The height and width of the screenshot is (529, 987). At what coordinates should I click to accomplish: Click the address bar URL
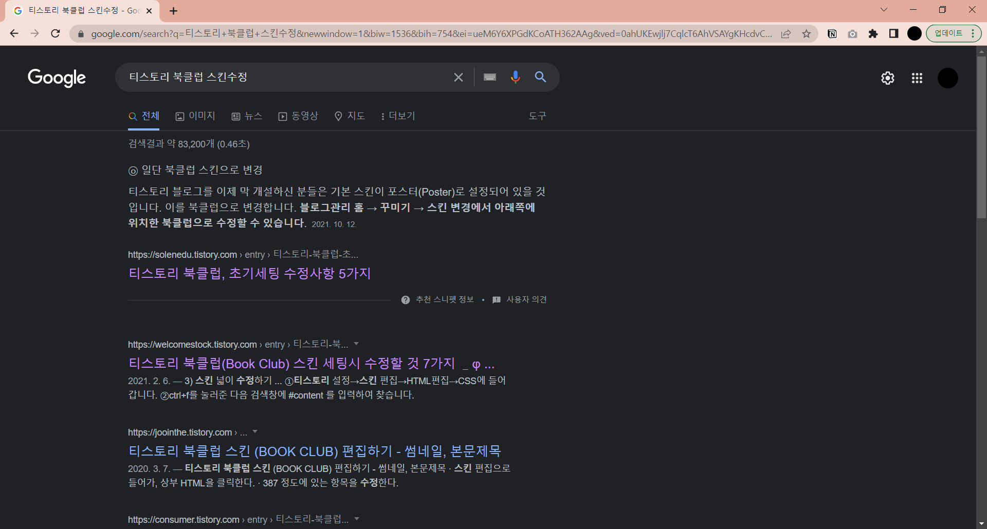pyautogui.click(x=432, y=34)
